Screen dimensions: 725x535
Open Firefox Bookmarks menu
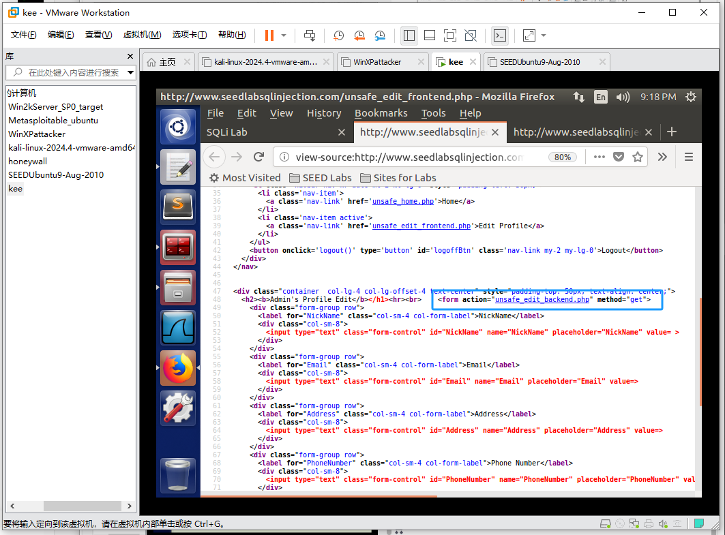(381, 113)
